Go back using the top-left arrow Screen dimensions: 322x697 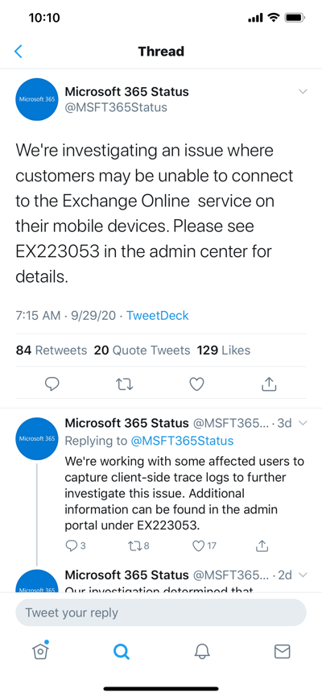[x=19, y=51]
